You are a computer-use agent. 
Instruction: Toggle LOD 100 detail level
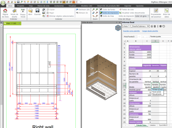(51, 2)
